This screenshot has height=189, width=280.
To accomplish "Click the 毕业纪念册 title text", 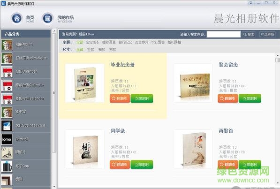I will [x=123, y=65].
